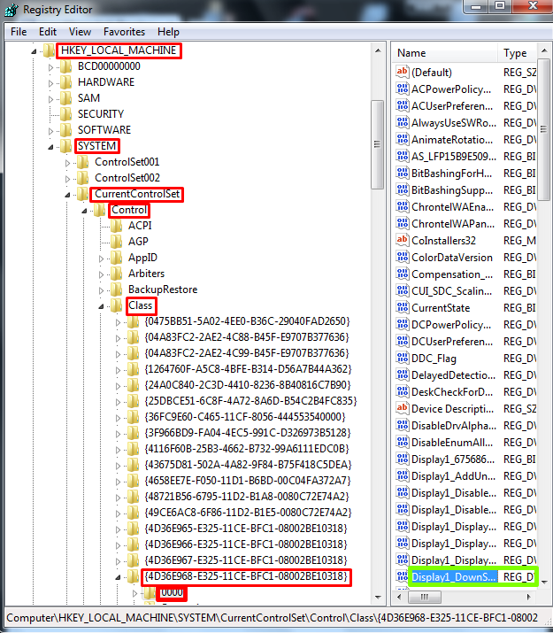Collapse the Class key
This screenshot has width=553, height=633.
pos(101,307)
